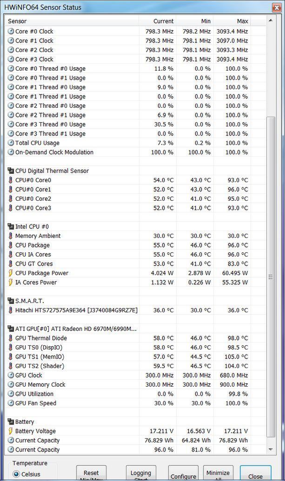Select the Celsius radio button
This screenshot has height=481, width=285.
click(x=16, y=474)
